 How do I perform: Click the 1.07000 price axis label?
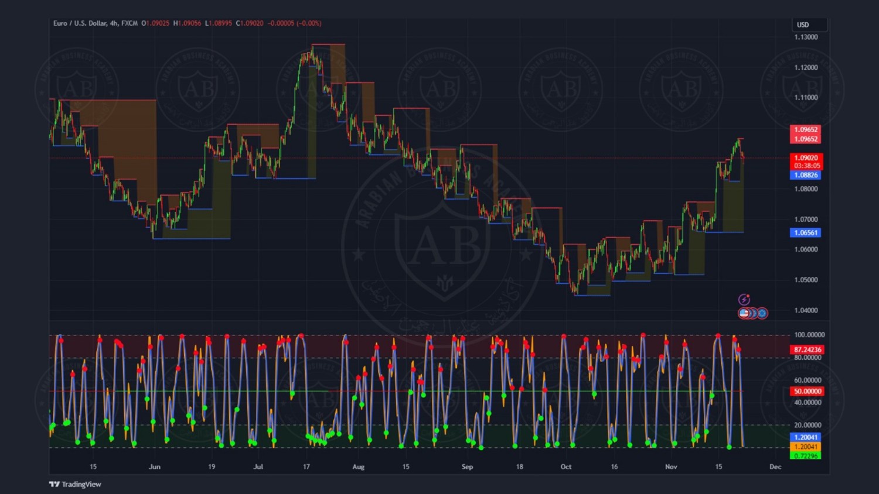(x=806, y=219)
